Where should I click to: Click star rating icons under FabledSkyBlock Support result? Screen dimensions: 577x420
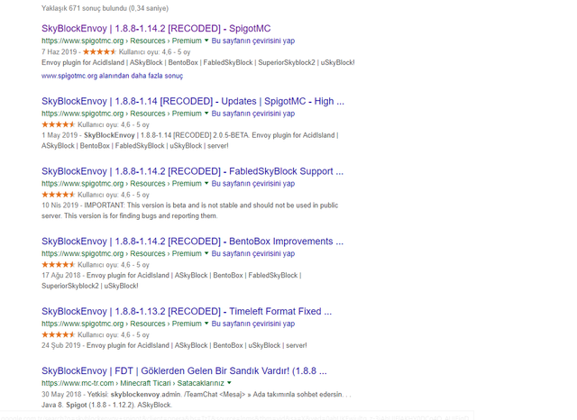(x=58, y=195)
